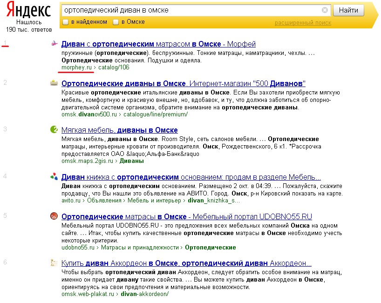Screen dimensions: 381x303
Task: Click the 2GIS green favicon
Action: click(54, 129)
